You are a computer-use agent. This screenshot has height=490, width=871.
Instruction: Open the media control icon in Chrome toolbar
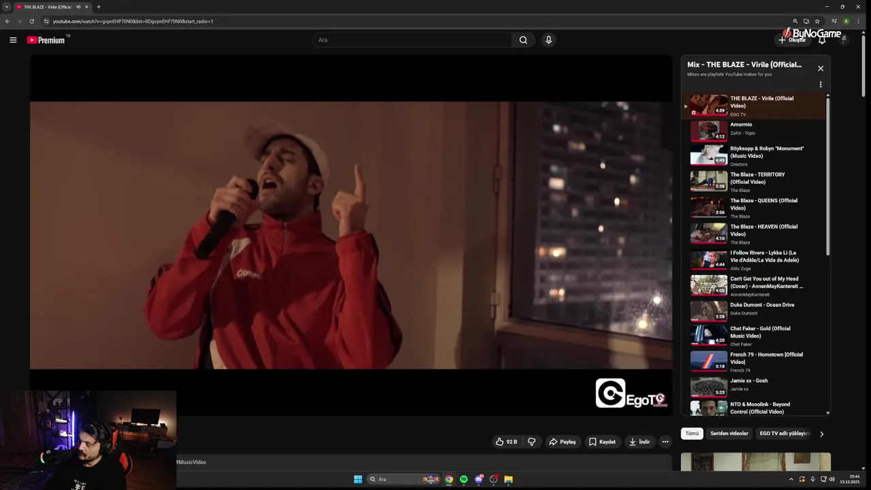[834, 21]
